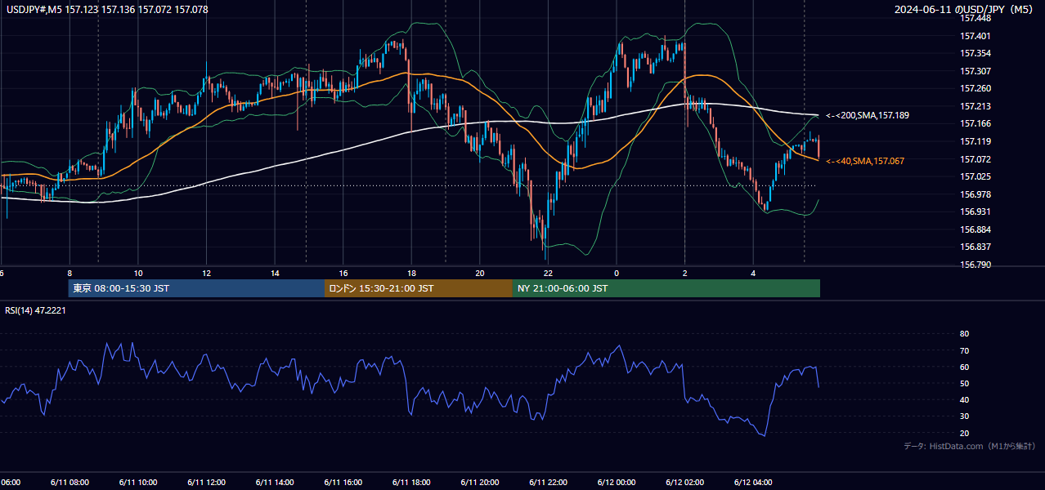The height and width of the screenshot is (490, 1045).
Task: Click price axis label 156.790
Action: [x=976, y=265]
